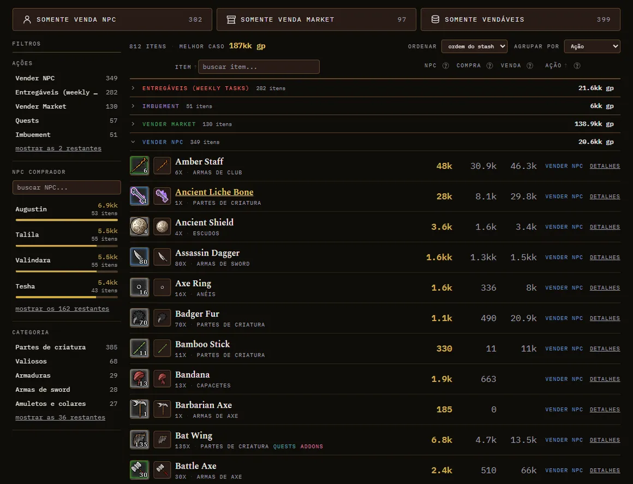Click the small Ancient Shield item icon

pos(162,227)
